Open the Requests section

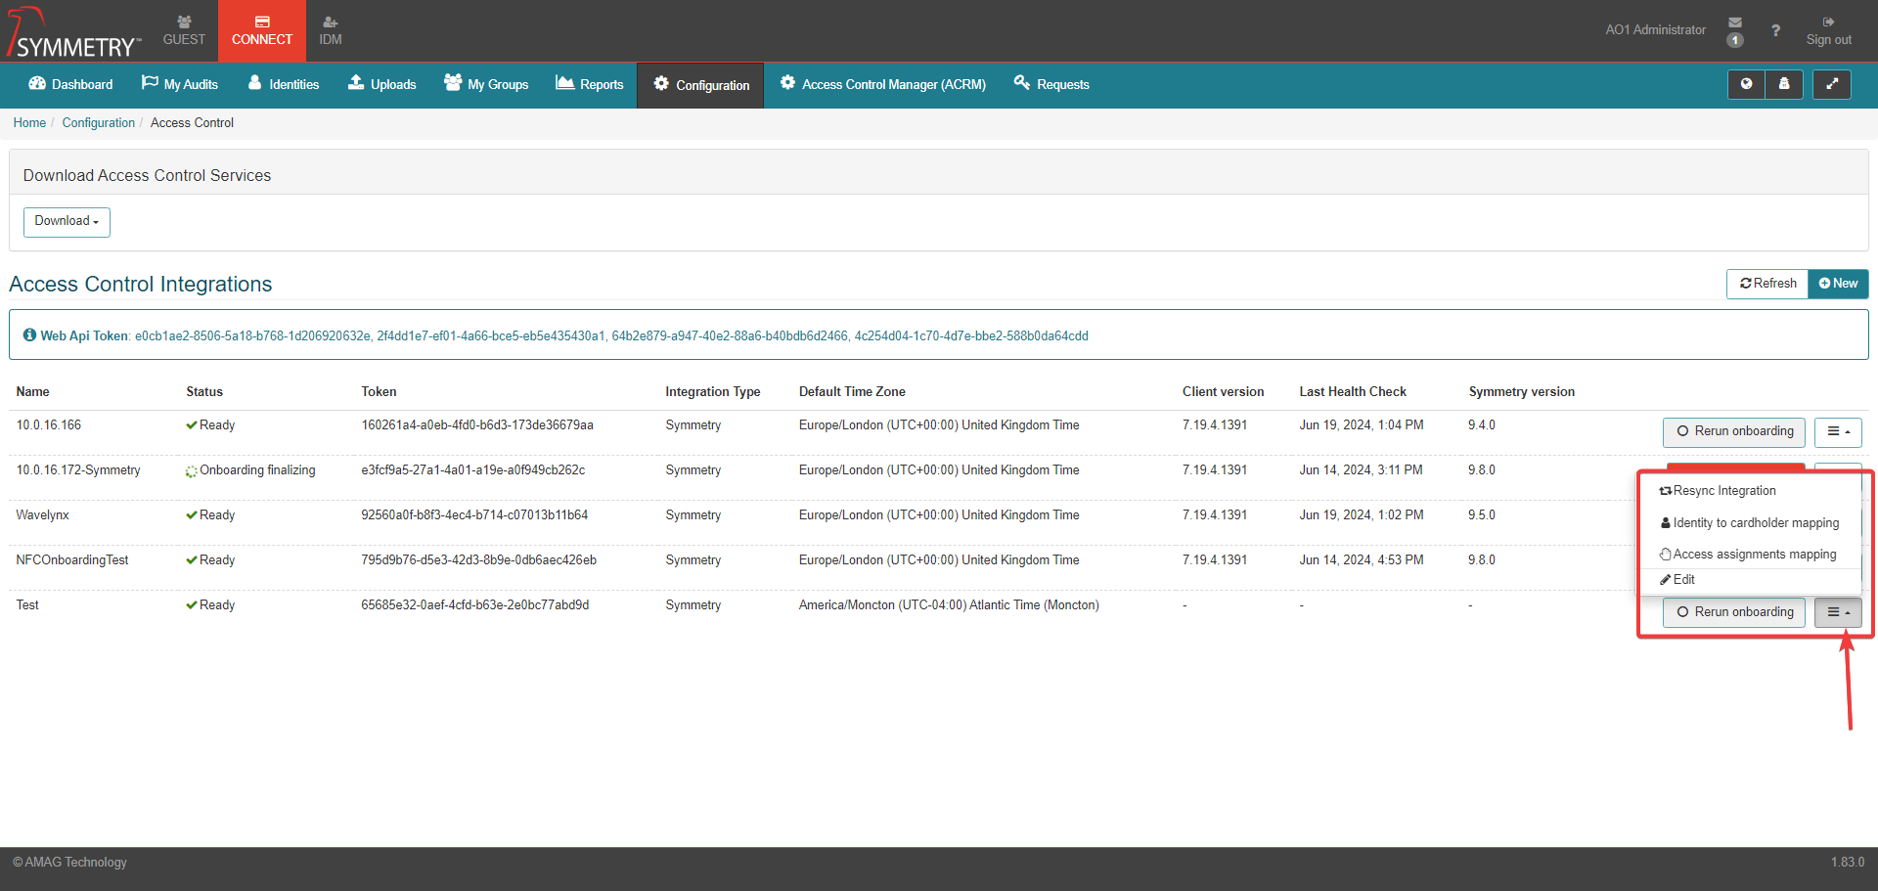coord(1051,84)
